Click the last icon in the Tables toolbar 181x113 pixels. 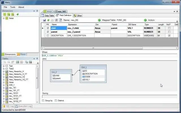point(30,62)
